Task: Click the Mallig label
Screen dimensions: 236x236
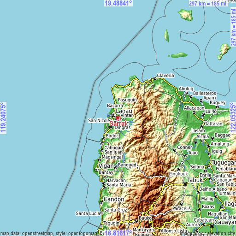Action: (207, 199)
